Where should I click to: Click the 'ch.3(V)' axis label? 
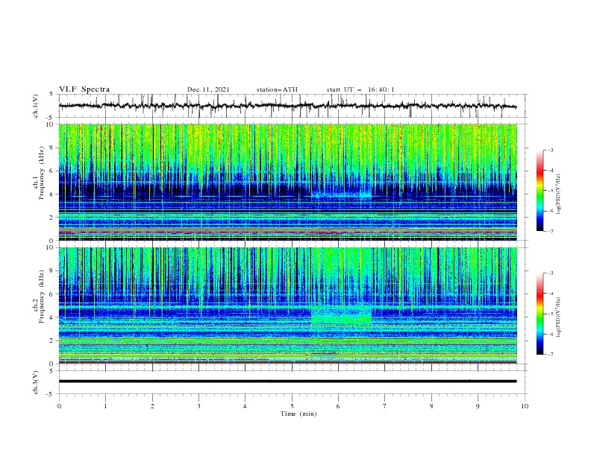point(36,382)
